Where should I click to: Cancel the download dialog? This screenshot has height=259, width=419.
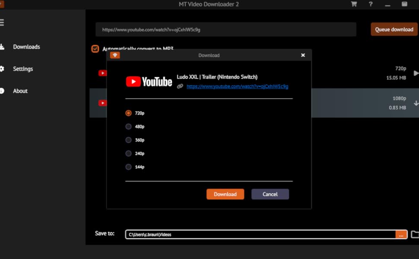tap(270, 194)
